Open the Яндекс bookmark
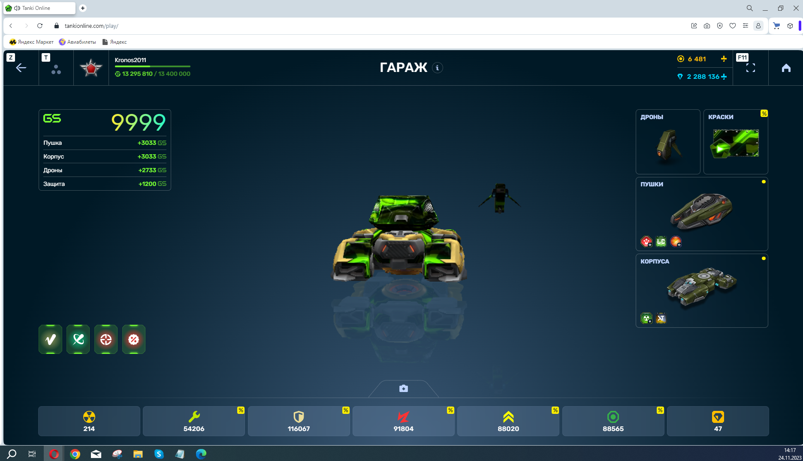 (x=115, y=42)
